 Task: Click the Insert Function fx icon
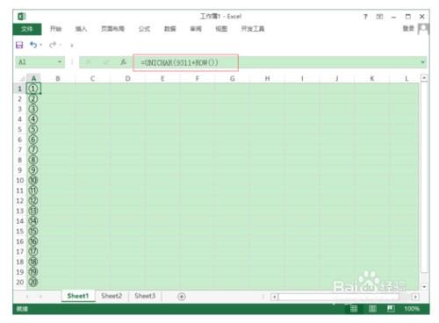click(124, 62)
